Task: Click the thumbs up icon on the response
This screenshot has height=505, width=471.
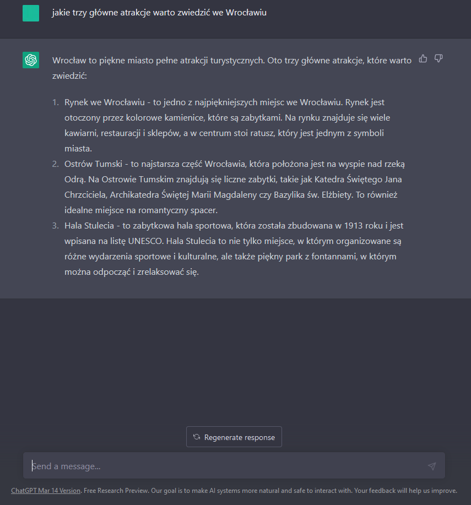Action: point(423,58)
